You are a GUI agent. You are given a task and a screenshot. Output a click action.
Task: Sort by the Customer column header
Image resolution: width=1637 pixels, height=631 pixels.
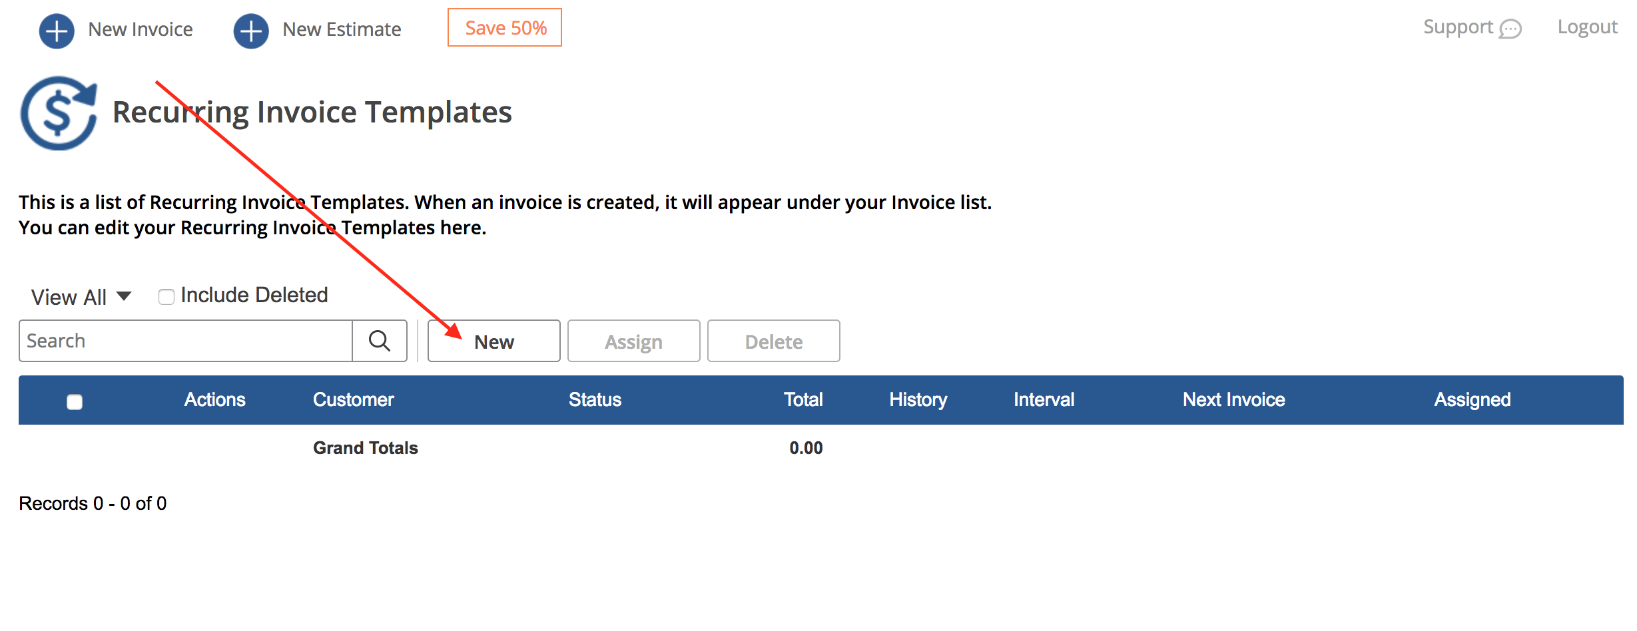tap(353, 399)
